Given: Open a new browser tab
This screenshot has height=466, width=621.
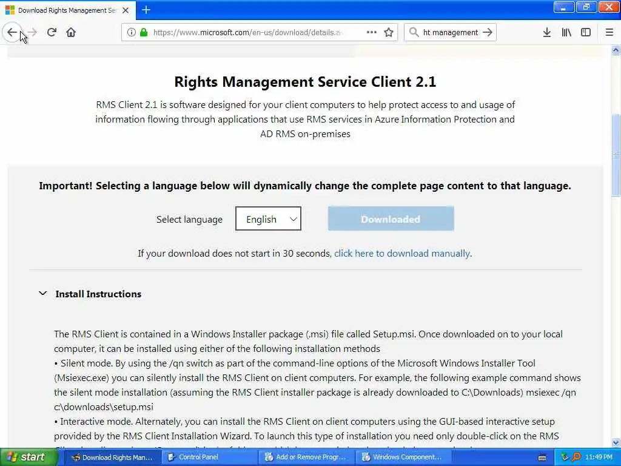Looking at the screenshot, I should pyautogui.click(x=146, y=10).
